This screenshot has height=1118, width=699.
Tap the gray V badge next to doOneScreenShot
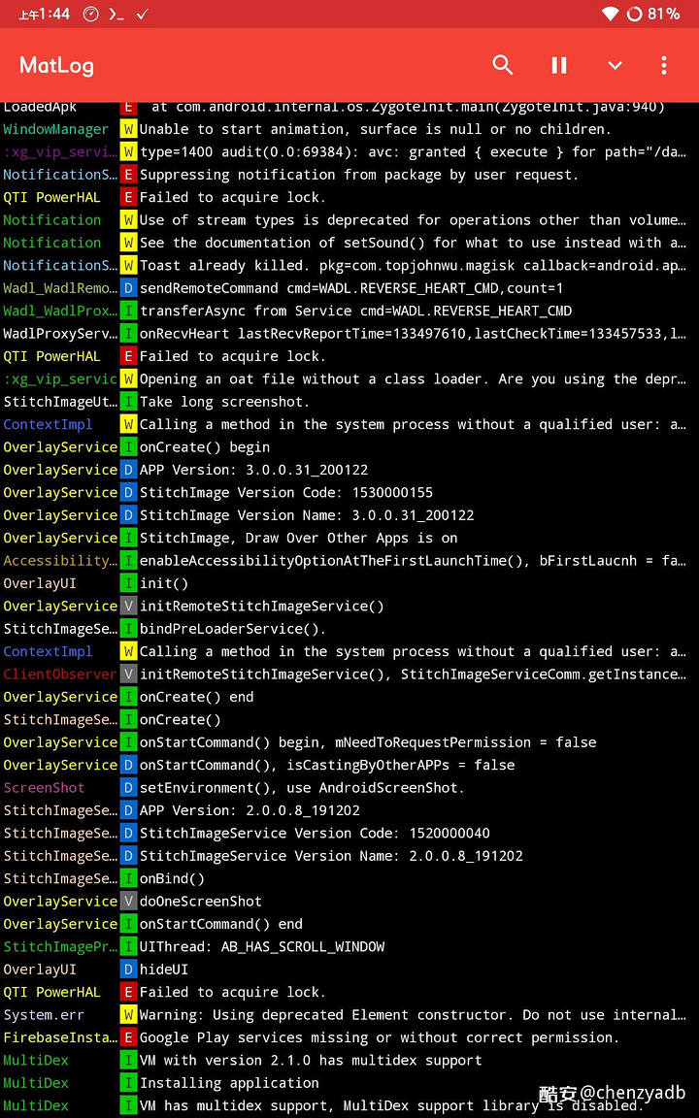128,902
